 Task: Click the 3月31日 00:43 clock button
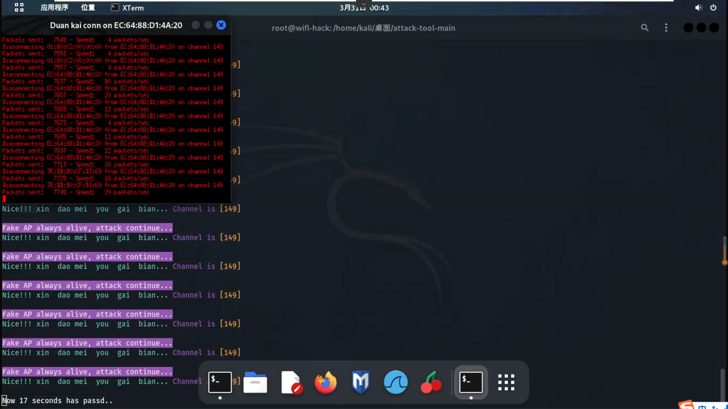click(x=364, y=8)
